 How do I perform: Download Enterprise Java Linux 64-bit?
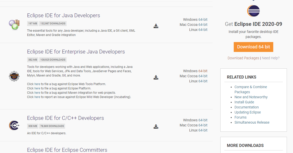tap(203, 81)
